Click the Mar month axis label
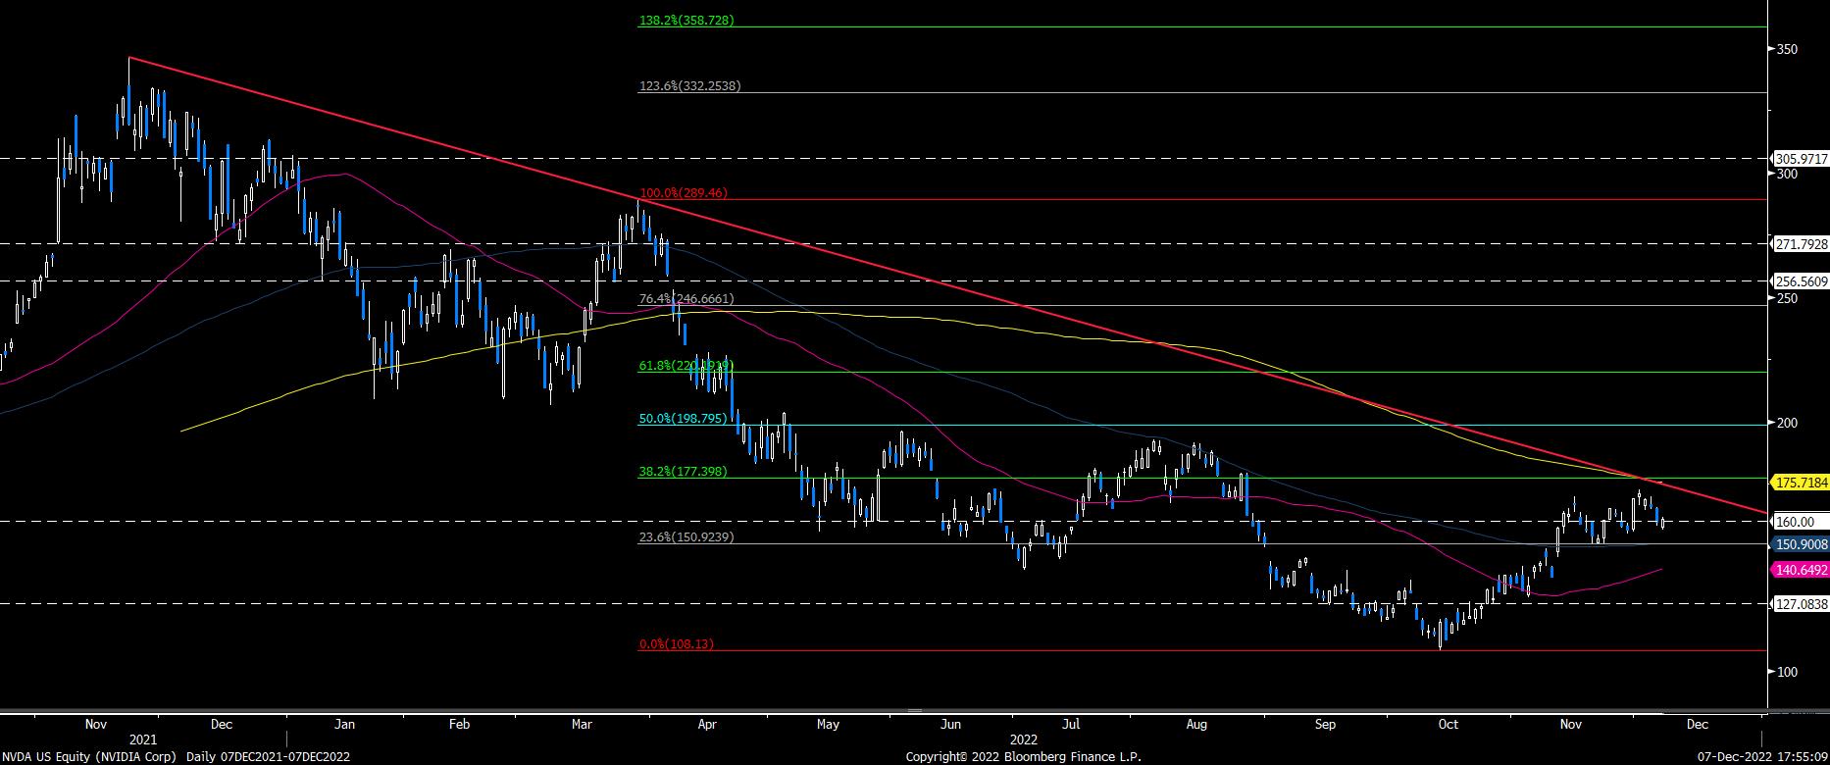Screen dimensions: 1830x765 (583, 725)
